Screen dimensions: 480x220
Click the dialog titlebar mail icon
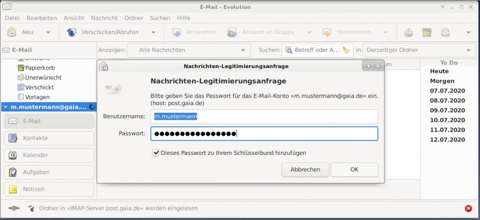[104, 66]
